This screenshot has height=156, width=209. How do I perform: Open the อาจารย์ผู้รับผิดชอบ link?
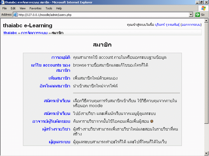[51, 121]
